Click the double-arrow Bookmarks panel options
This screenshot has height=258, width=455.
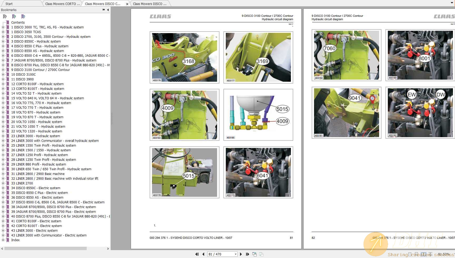coord(104,10)
